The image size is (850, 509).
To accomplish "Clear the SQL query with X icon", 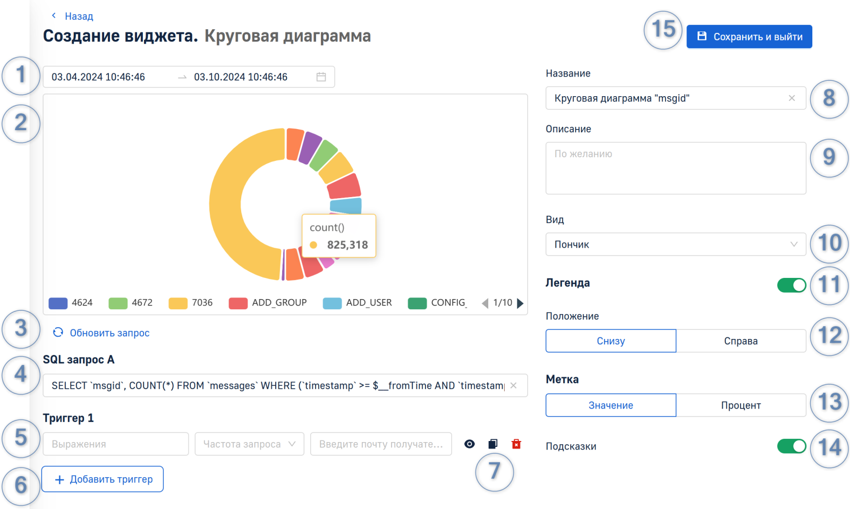I will click(x=513, y=386).
